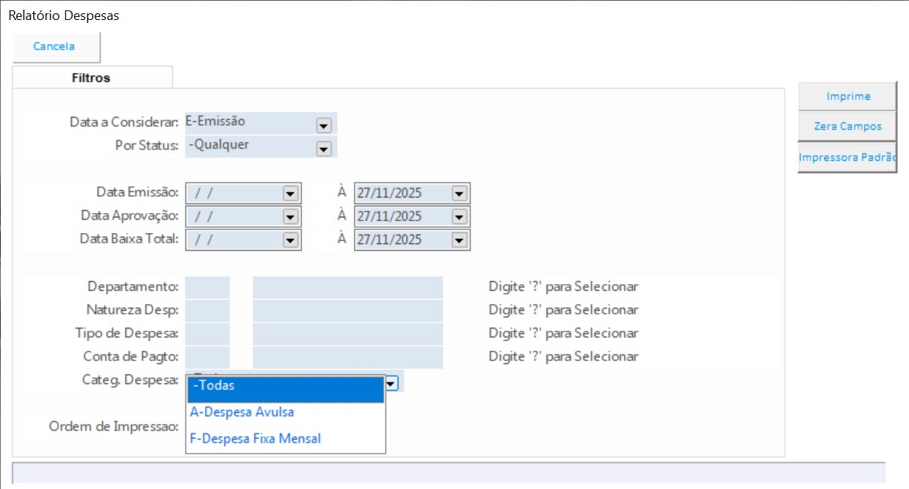Click the Imprime button
The image size is (909, 489).
point(848,96)
